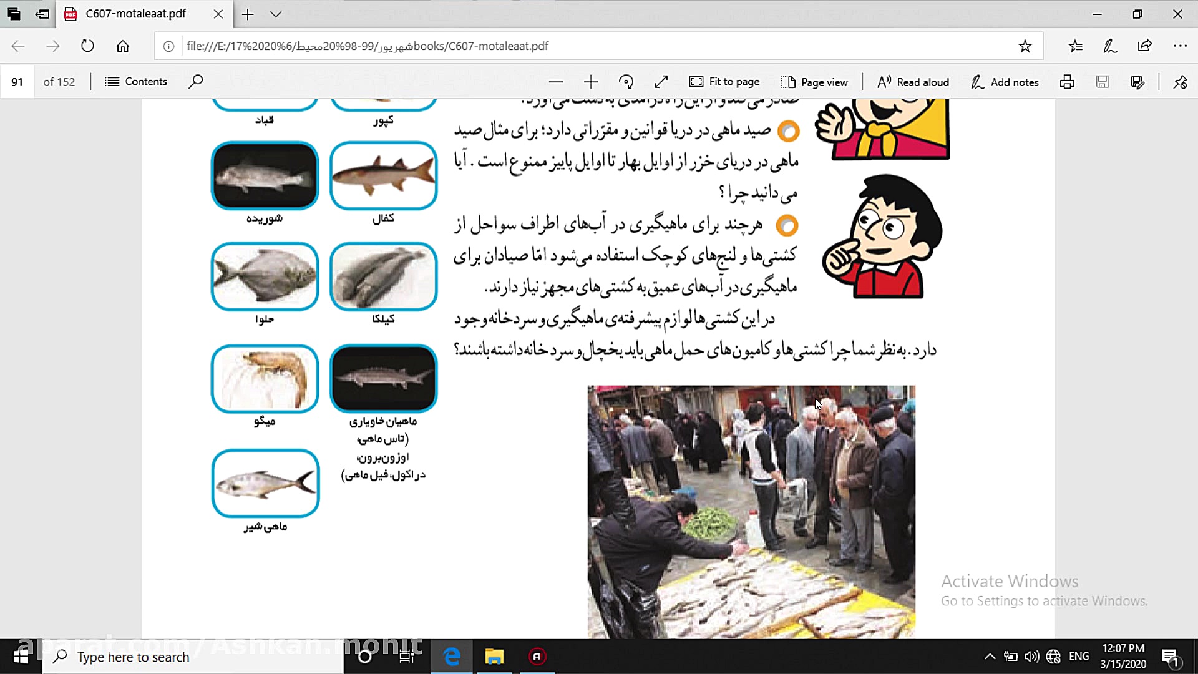Open Settings and more menu
1198x674 pixels.
[x=1180, y=46]
